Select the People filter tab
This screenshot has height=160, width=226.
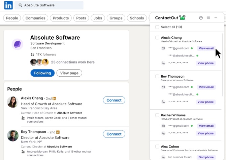tap(12, 18)
